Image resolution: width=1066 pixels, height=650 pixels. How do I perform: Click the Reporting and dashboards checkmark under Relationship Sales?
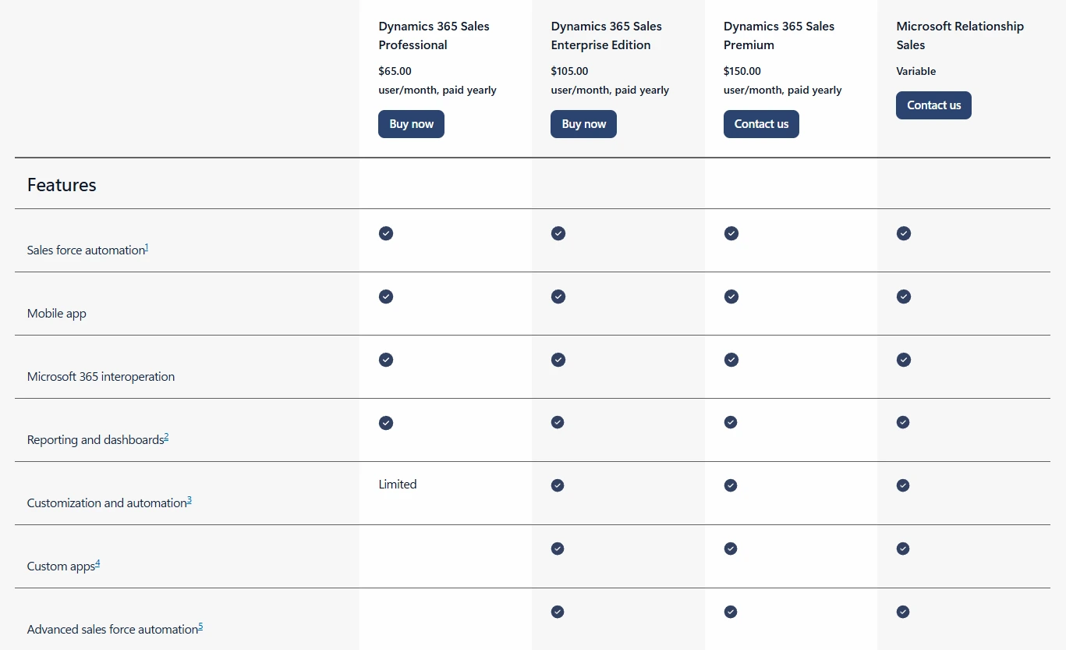coord(903,421)
